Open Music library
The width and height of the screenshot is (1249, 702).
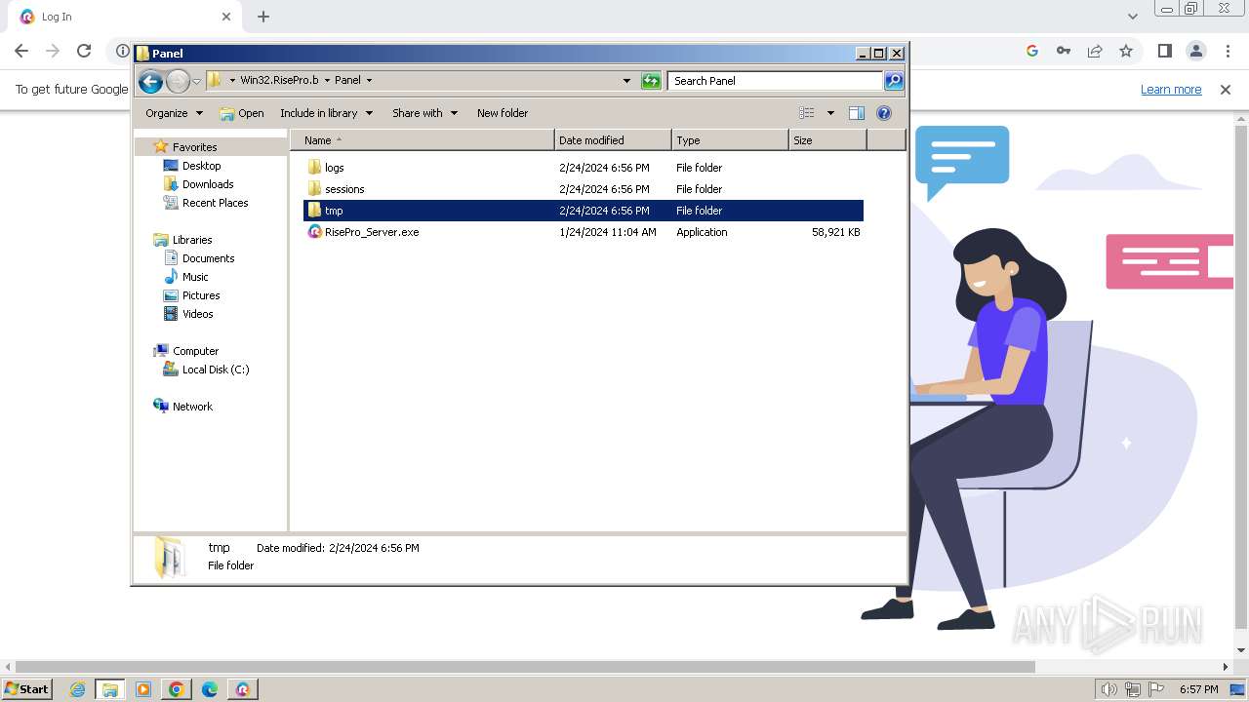(195, 277)
